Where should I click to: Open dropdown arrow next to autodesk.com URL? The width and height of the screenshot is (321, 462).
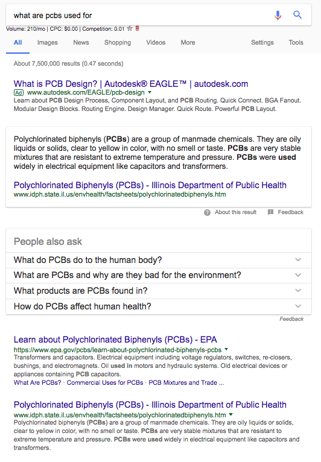[x=150, y=92]
